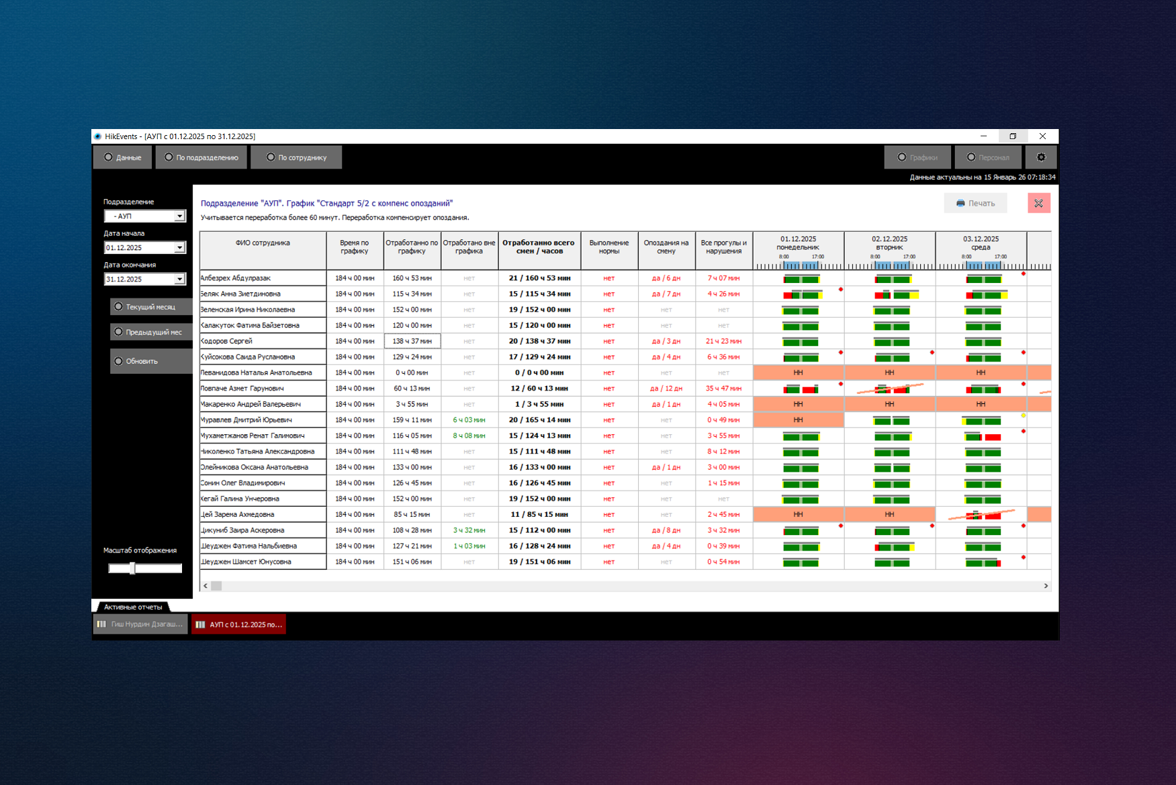Expand the Подразделение АУП dropdown
Screen dimensions: 1176x785
pos(179,216)
